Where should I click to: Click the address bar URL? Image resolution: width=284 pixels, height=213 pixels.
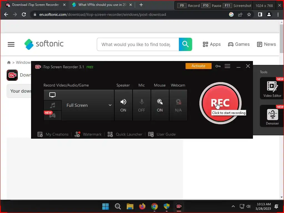[103, 14]
